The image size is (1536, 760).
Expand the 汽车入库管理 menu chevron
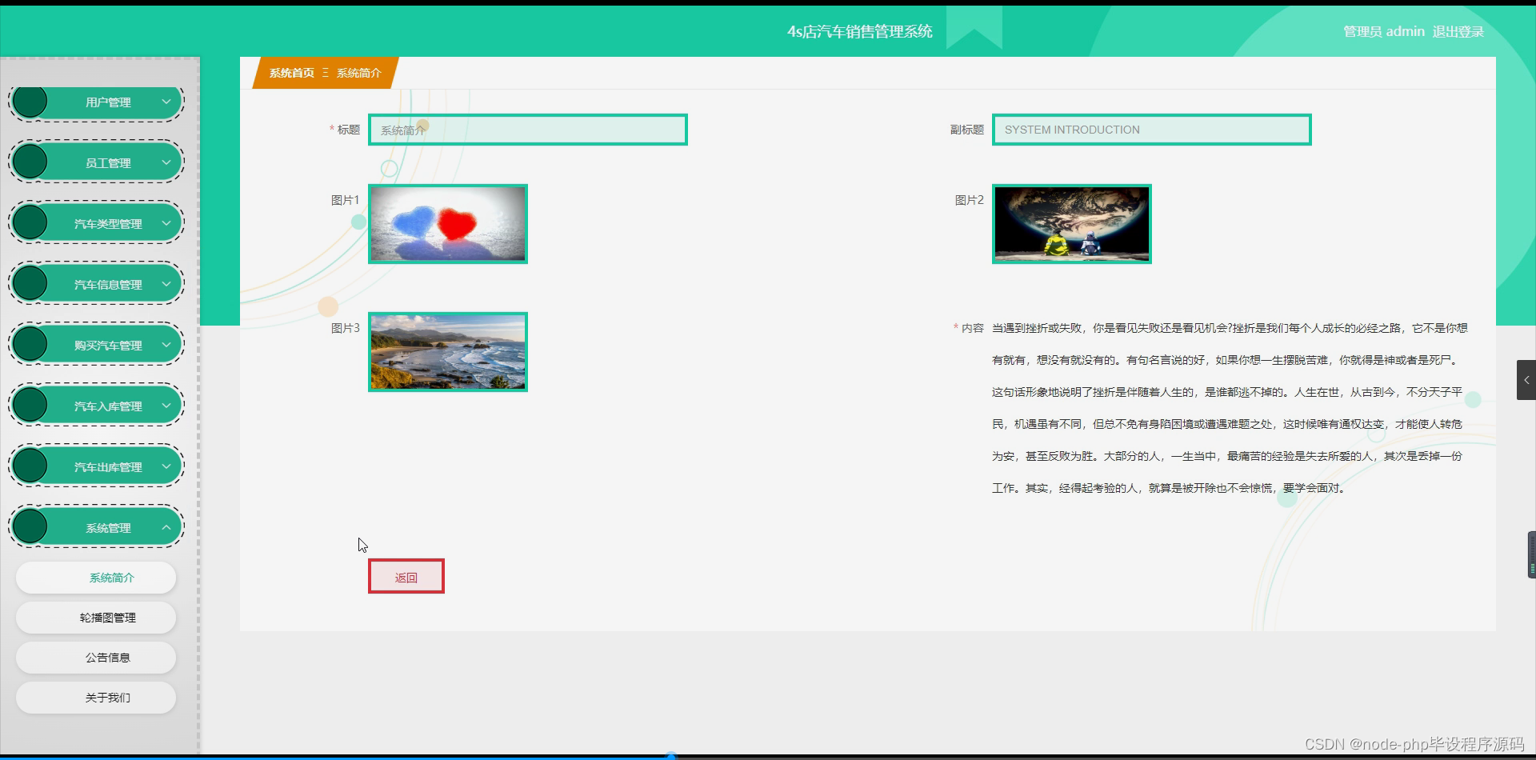pyautogui.click(x=166, y=406)
